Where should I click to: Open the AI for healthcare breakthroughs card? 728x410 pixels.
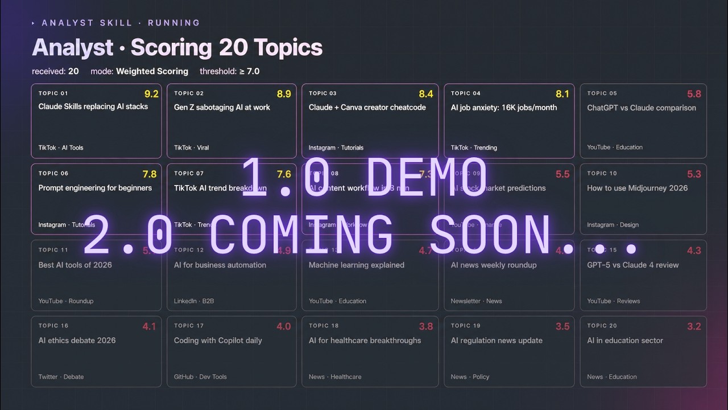370,352
